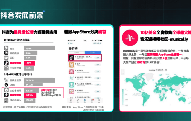Click the 美拍 camera app icon

click(6, 58)
